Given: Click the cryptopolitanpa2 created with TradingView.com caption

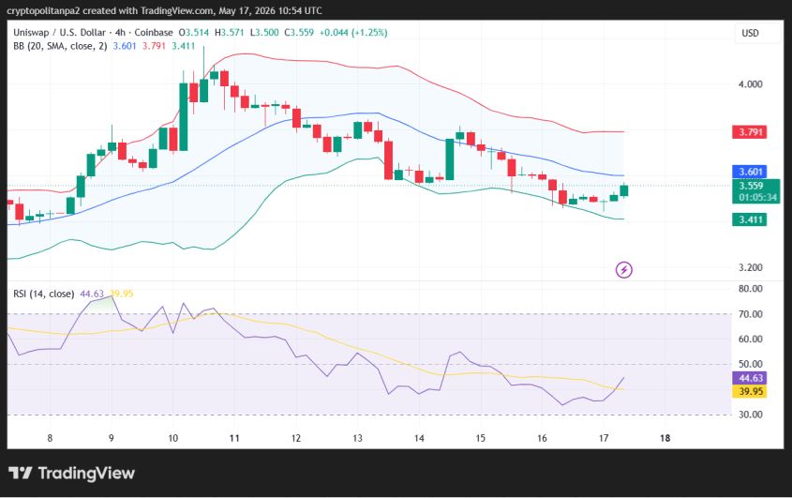Looking at the screenshot, I should [164, 10].
